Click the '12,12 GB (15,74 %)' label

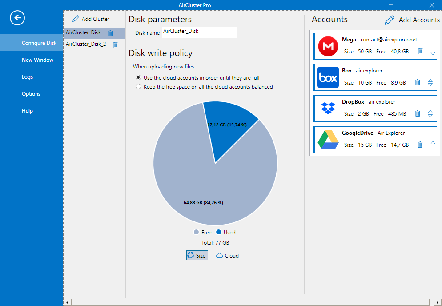[227, 125]
